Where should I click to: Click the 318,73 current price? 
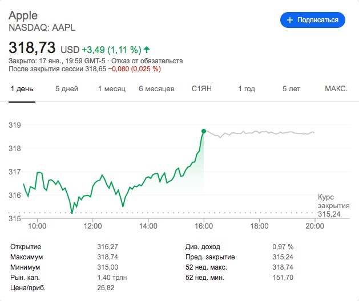pyautogui.click(x=32, y=47)
